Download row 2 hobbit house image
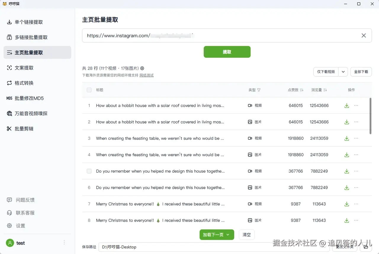The height and width of the screenshot is (254, 379). [x=347, y=122]
